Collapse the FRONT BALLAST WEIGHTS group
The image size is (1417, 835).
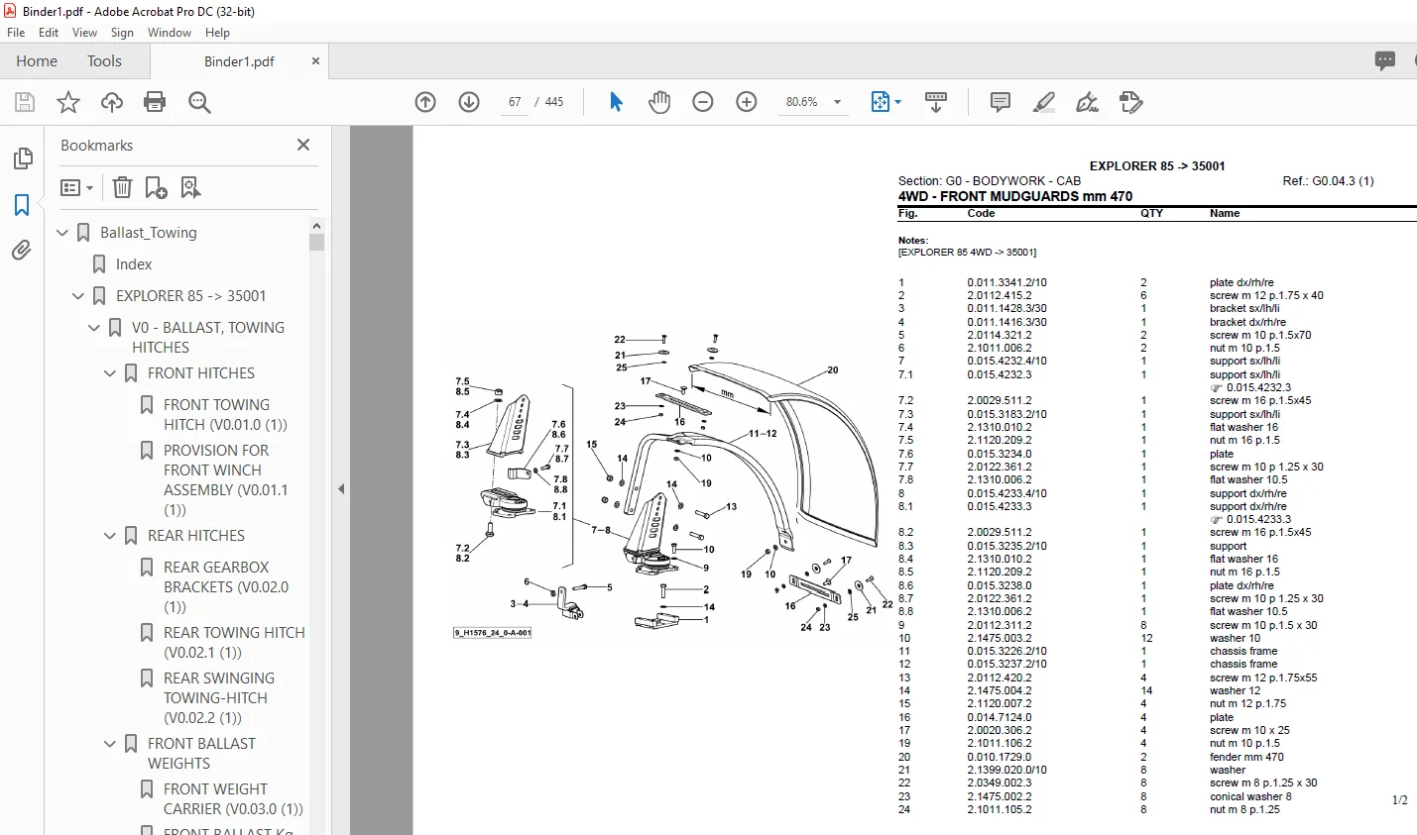point(110,744)
